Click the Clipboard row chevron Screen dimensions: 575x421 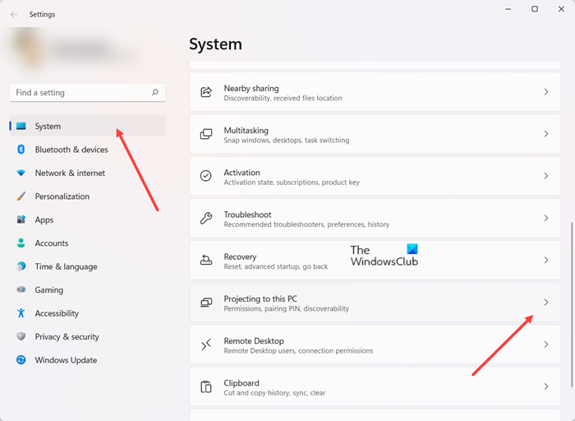[x=546, y=386]
